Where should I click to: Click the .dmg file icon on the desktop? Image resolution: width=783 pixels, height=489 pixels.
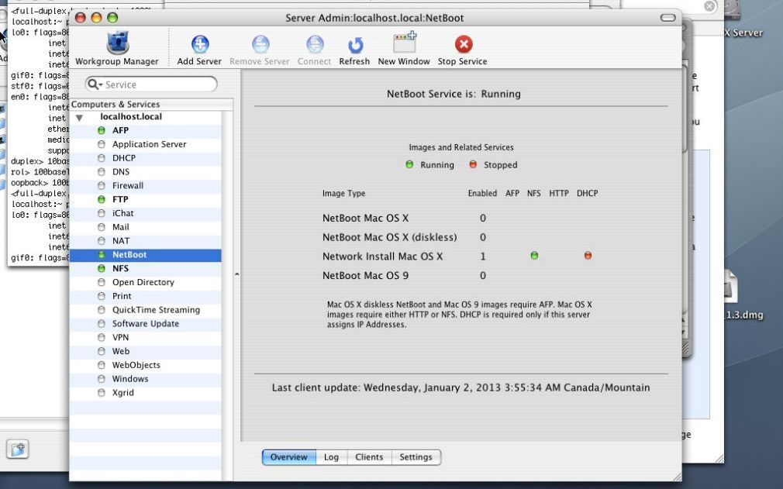[731, 287]
